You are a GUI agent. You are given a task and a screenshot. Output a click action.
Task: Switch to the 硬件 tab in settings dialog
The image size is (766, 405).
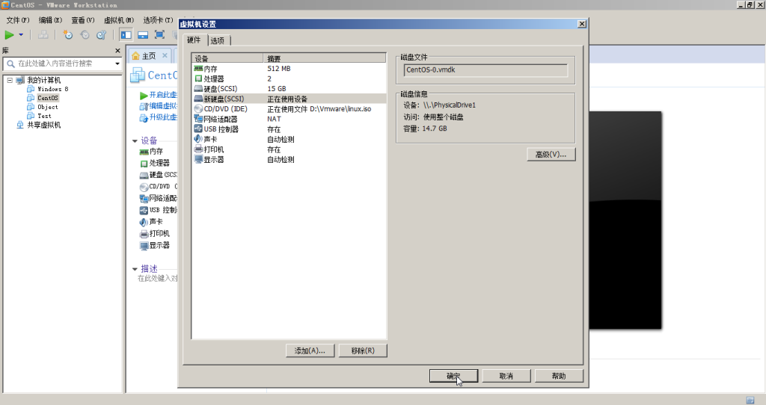(x=194, y=40)
